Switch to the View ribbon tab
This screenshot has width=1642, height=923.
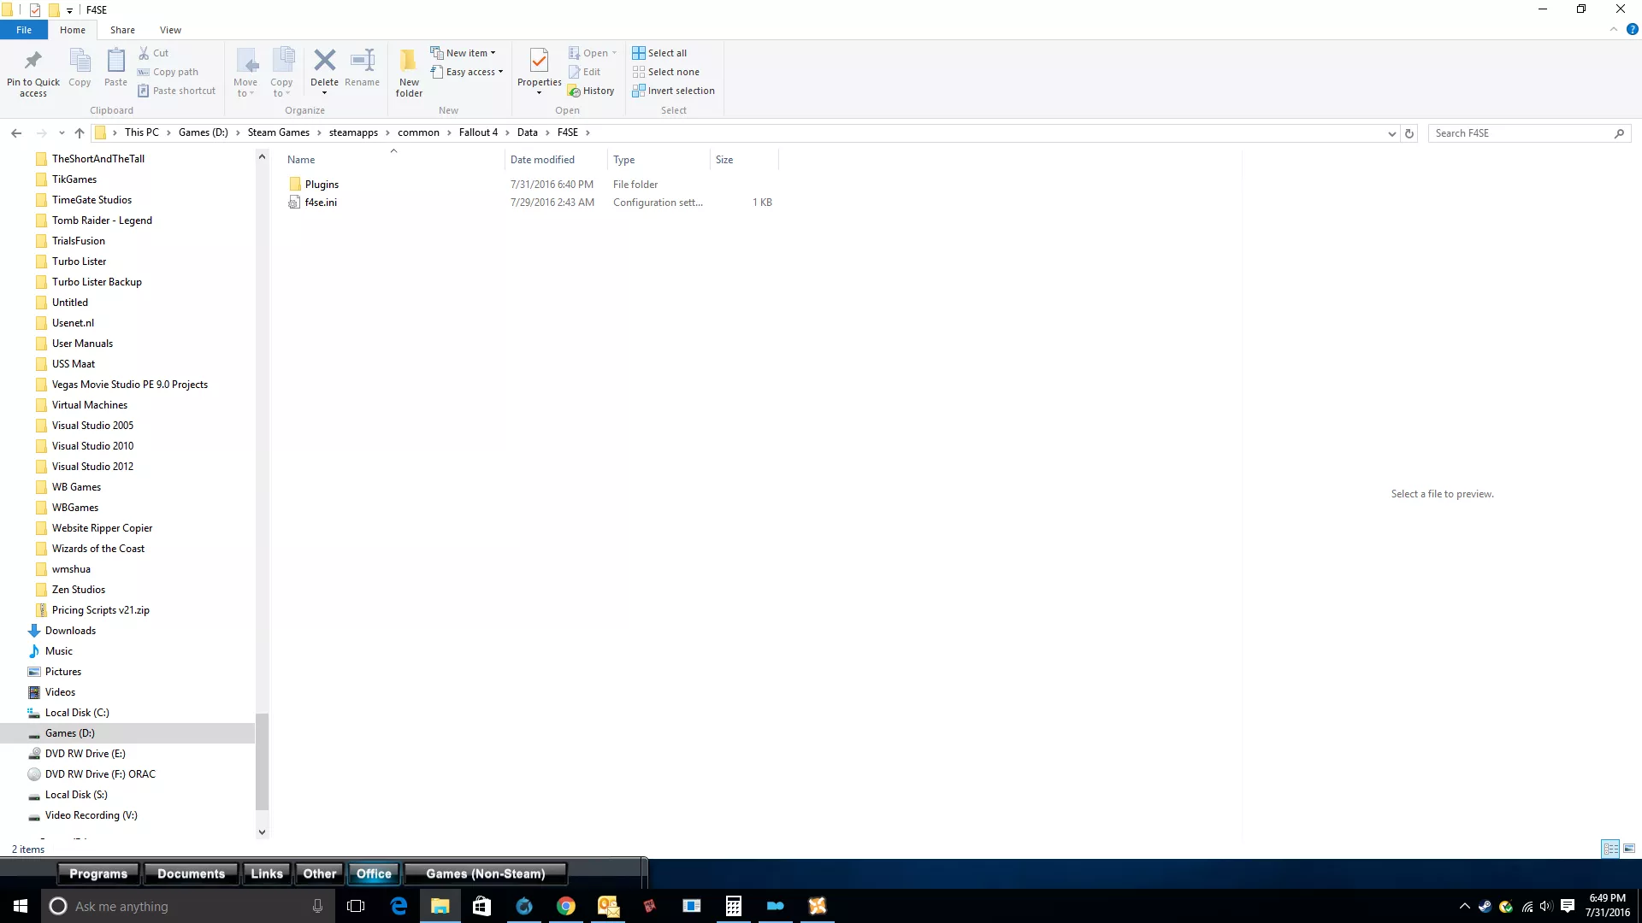pyautogui.click(x=170, y=30)
